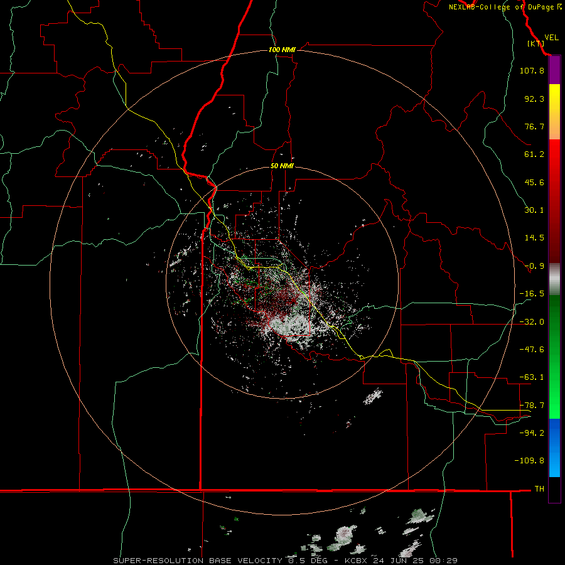The width and height of the screenshot is (565, 565).
Task: Pick the yellow-orange band on velocity color bar
Action: coord(554,112)
